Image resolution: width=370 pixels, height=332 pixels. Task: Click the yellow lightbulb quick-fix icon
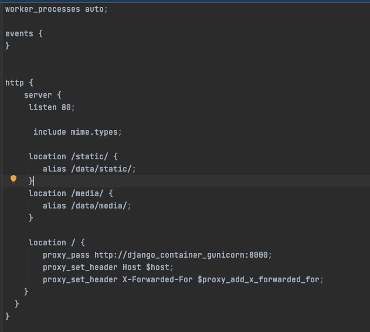13,180
